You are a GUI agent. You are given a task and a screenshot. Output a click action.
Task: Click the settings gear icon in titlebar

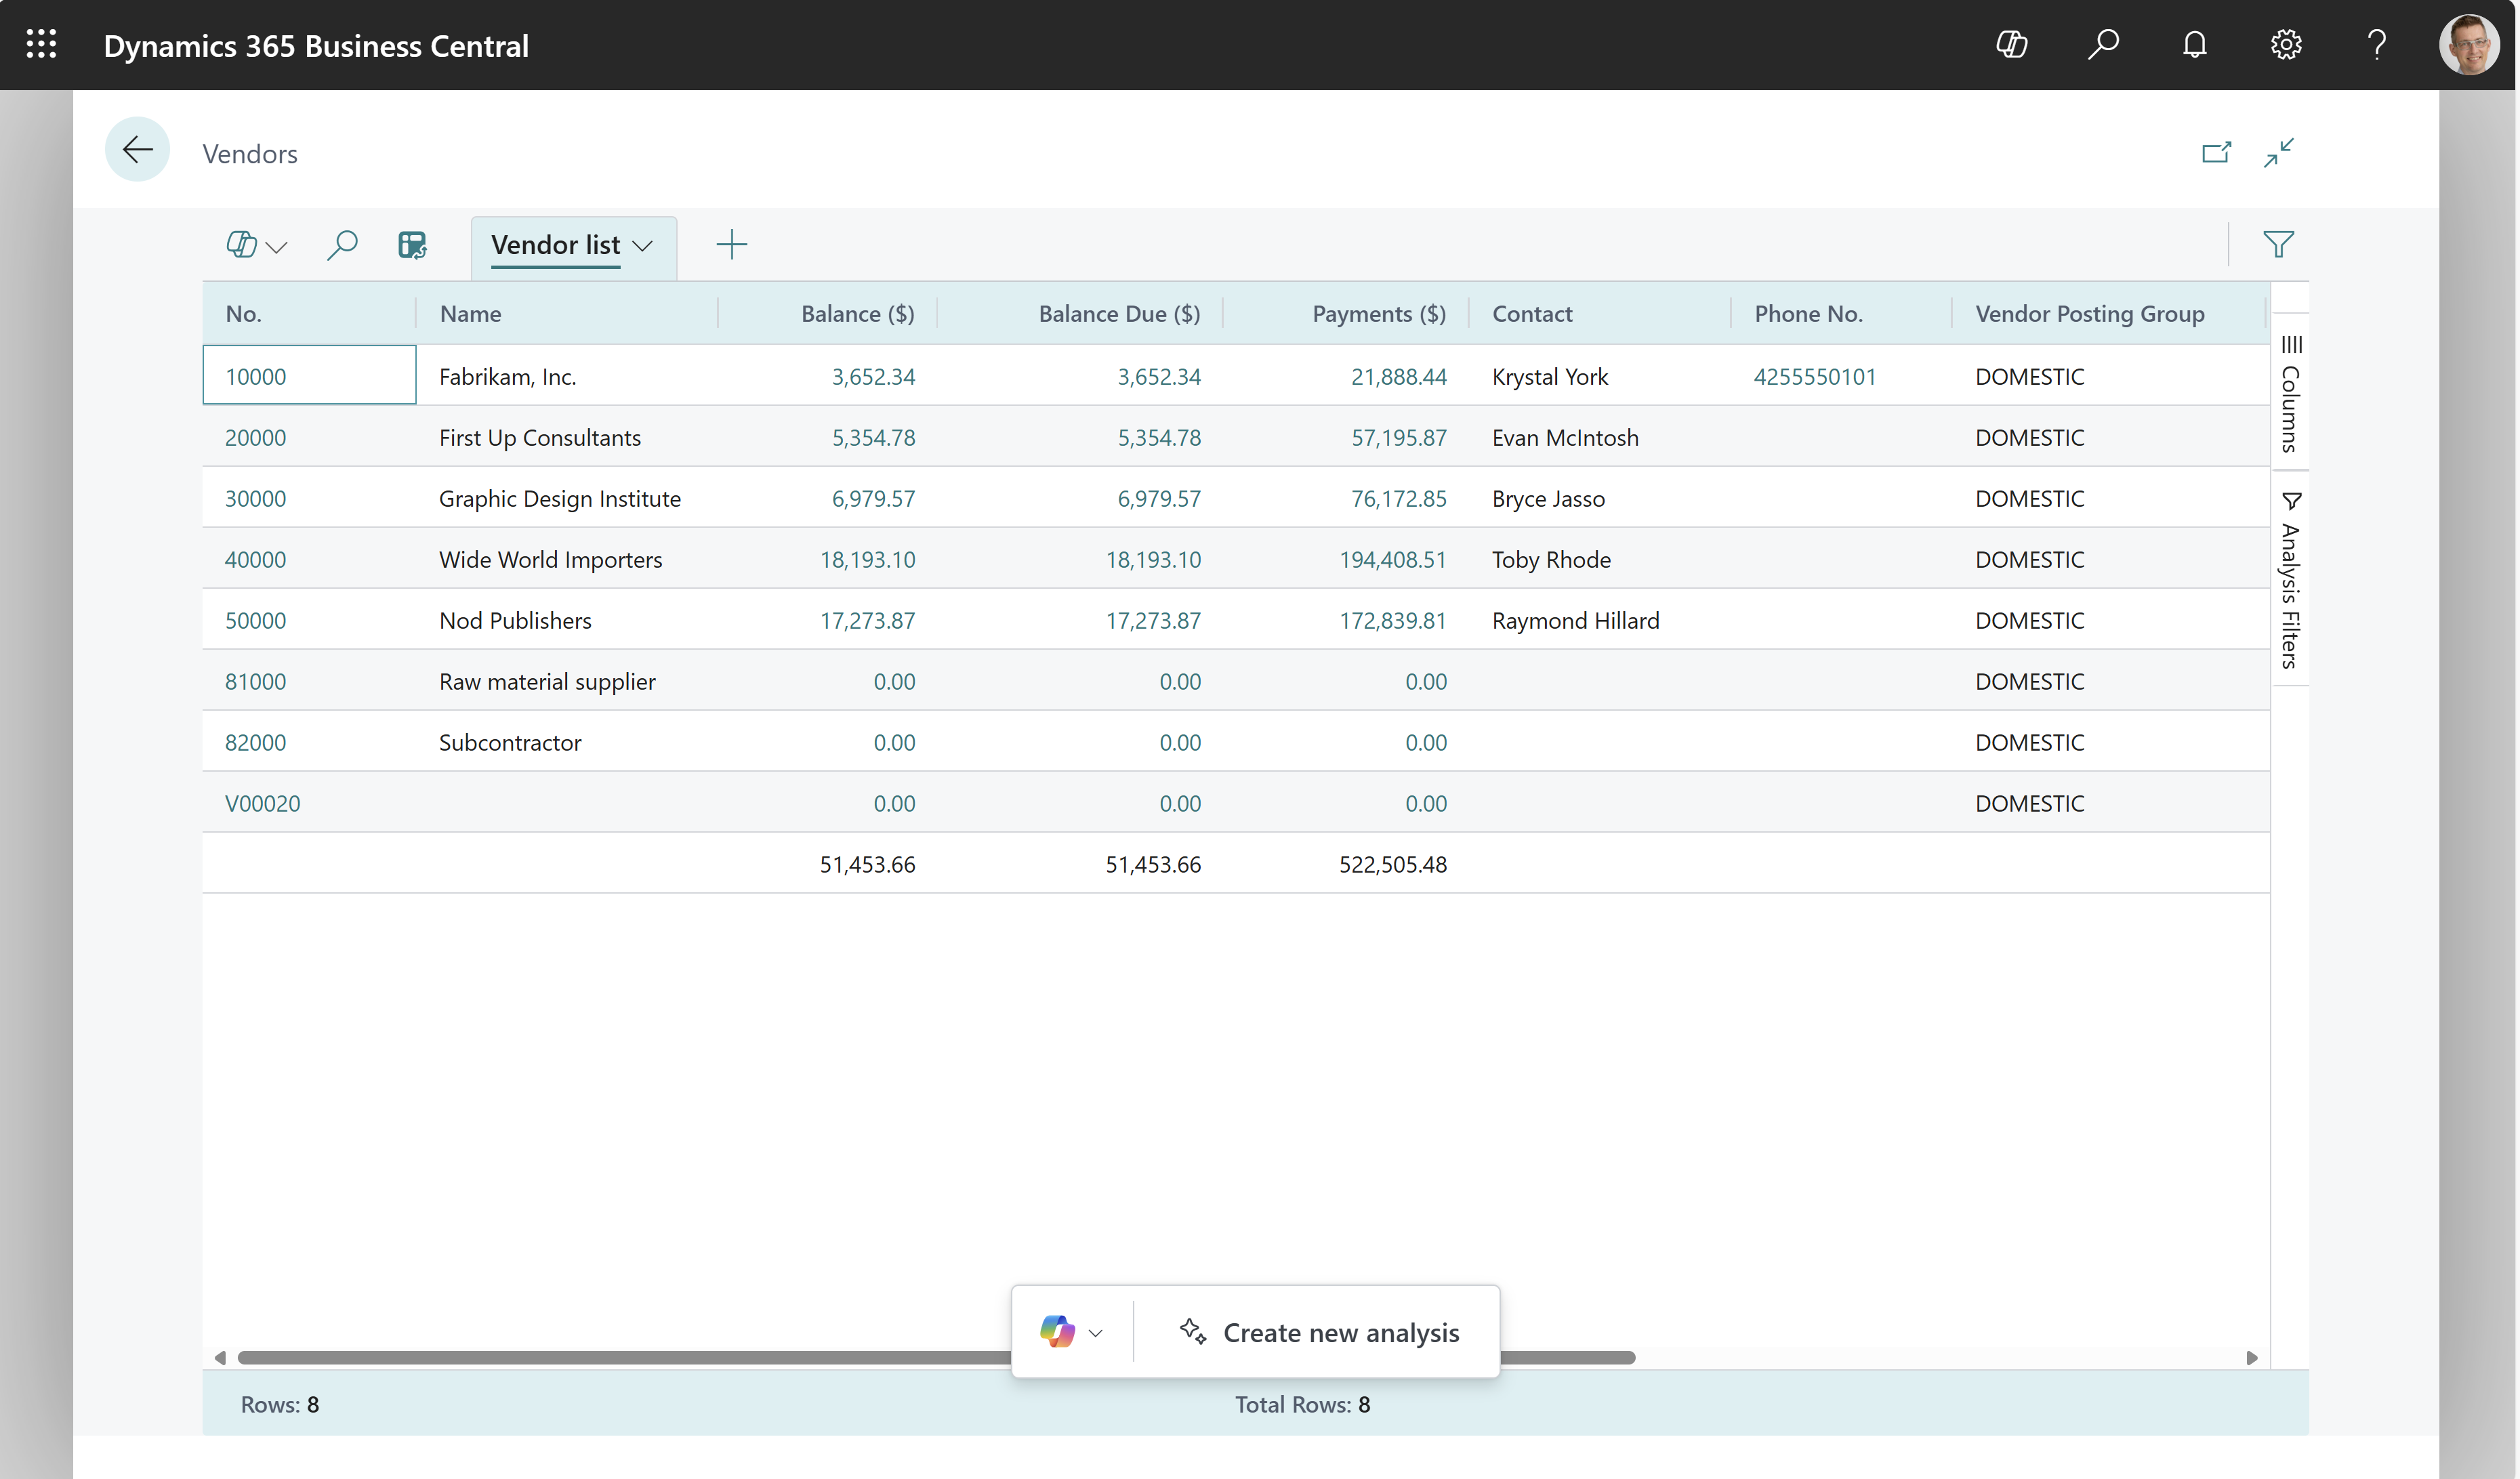pos(2288,44)
